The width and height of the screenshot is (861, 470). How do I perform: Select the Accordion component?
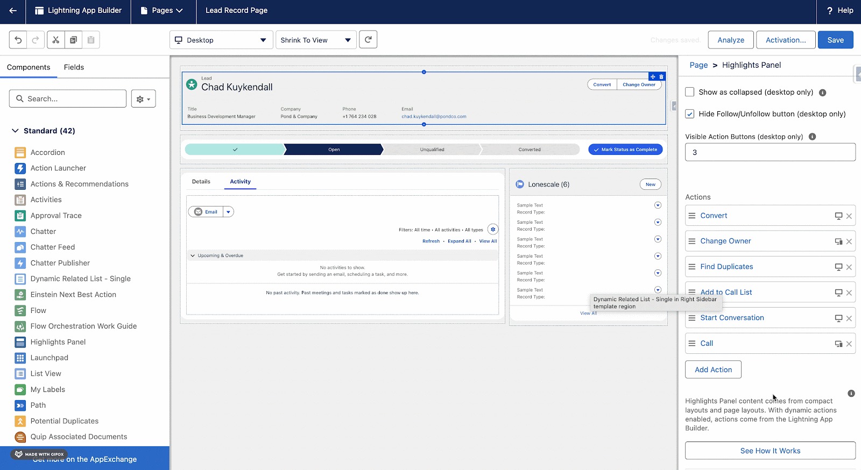pos(47,152)
